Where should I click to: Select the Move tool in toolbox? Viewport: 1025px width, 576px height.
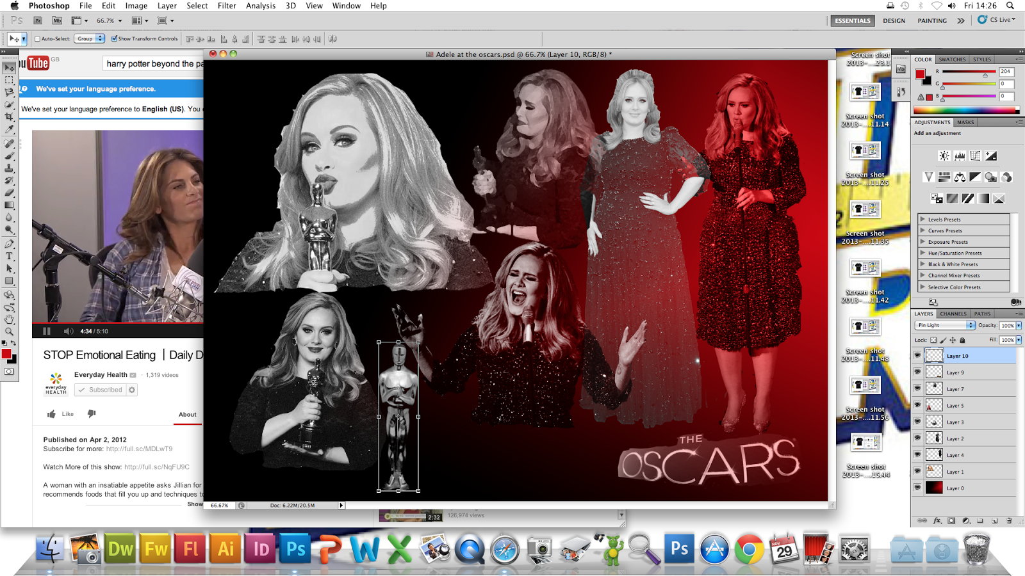(9, 68)
